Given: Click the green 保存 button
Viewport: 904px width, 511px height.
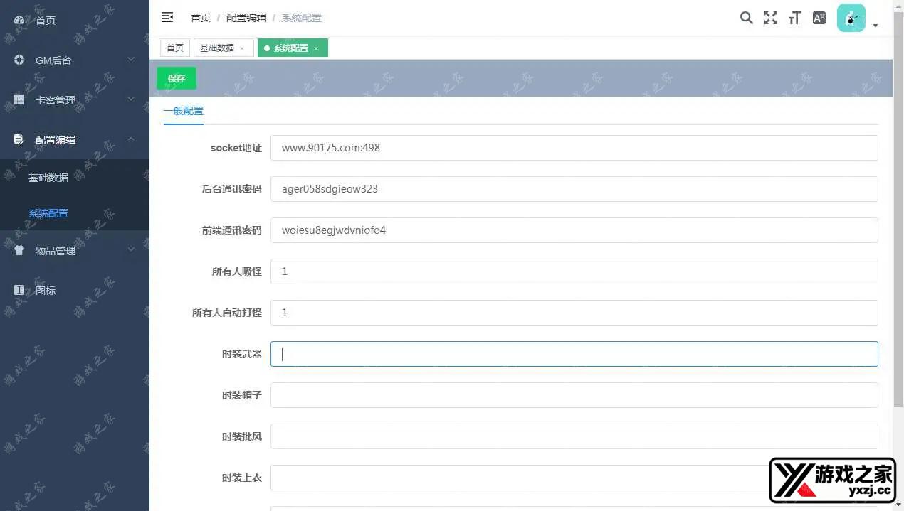Looking at the screenshot, I should 177,78.
